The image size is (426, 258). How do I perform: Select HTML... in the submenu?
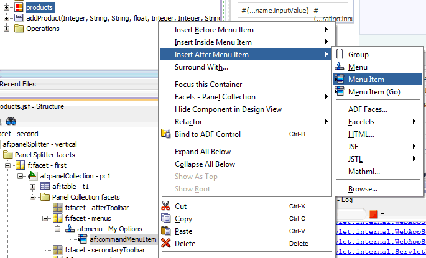[377, 134]
